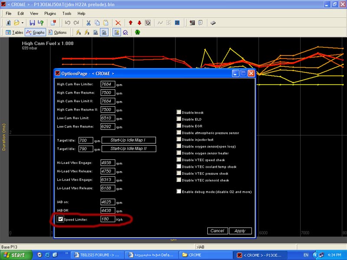The image size is (347, 260).
Task: Click the Open folder toolbar icon
Action: 16,23
